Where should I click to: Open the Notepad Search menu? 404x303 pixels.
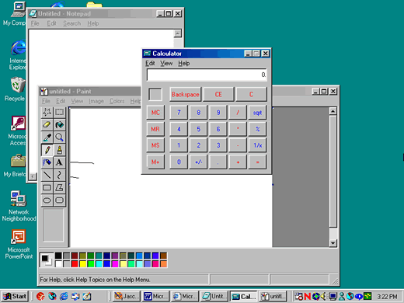71,23
